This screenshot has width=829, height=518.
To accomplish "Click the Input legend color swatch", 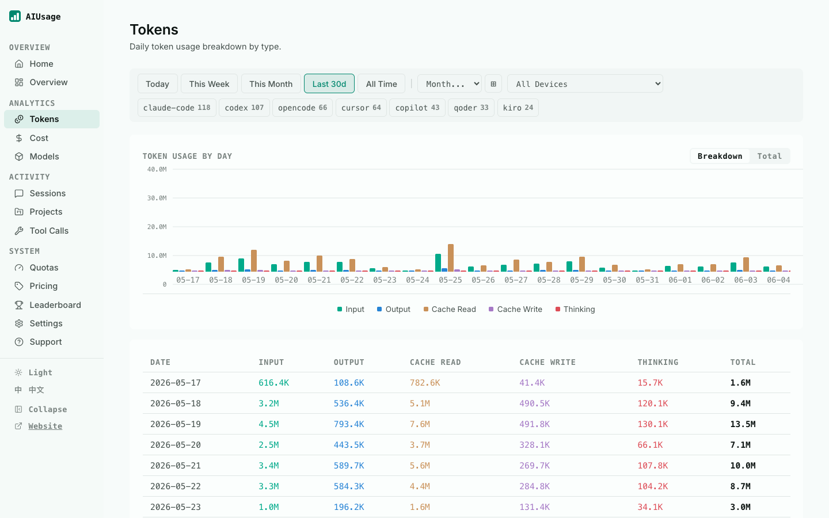I will [x=340, y=309].
